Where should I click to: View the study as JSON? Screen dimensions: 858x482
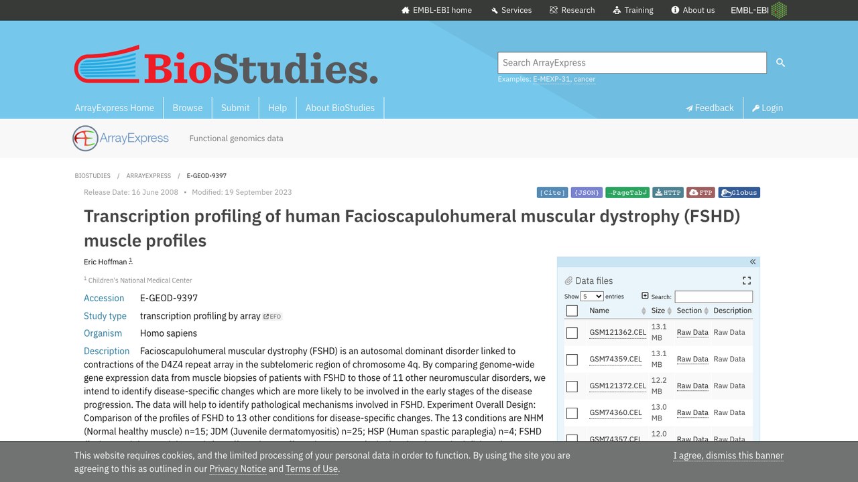587,193
